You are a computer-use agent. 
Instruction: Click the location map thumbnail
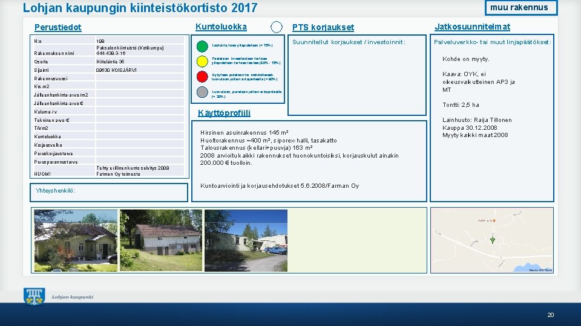pos(492,240)
